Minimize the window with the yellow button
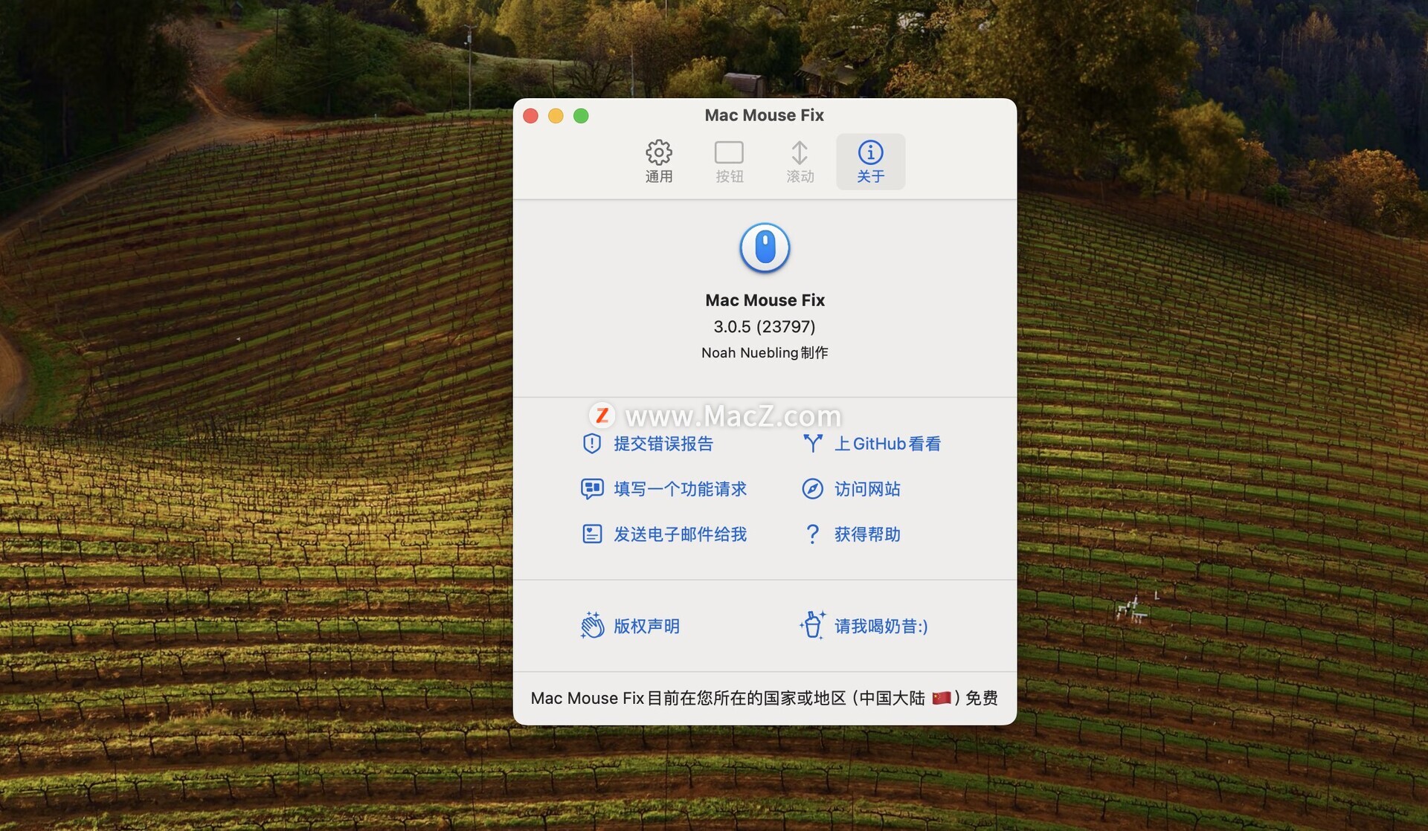1428x831 pixels. [x=556, y=116]
